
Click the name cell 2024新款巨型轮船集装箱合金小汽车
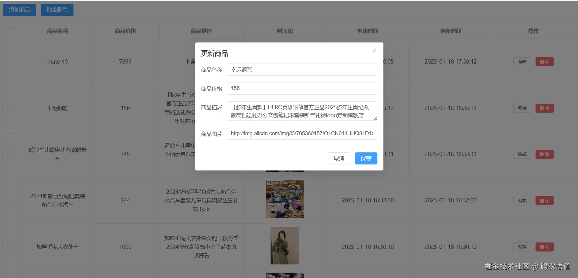(58, 200)
